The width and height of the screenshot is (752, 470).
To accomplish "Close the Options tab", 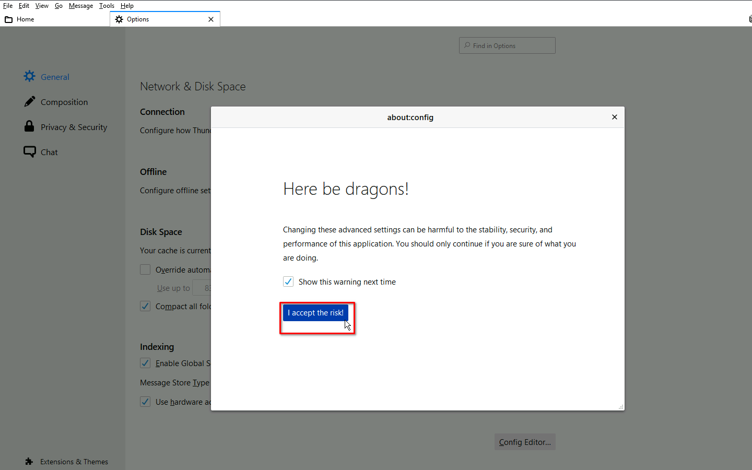I will click(211, 19).
